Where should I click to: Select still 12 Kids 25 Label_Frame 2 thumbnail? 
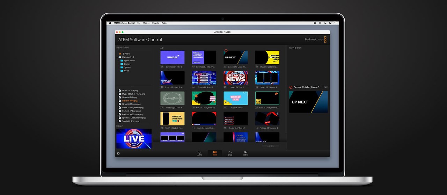pos(267,98)
